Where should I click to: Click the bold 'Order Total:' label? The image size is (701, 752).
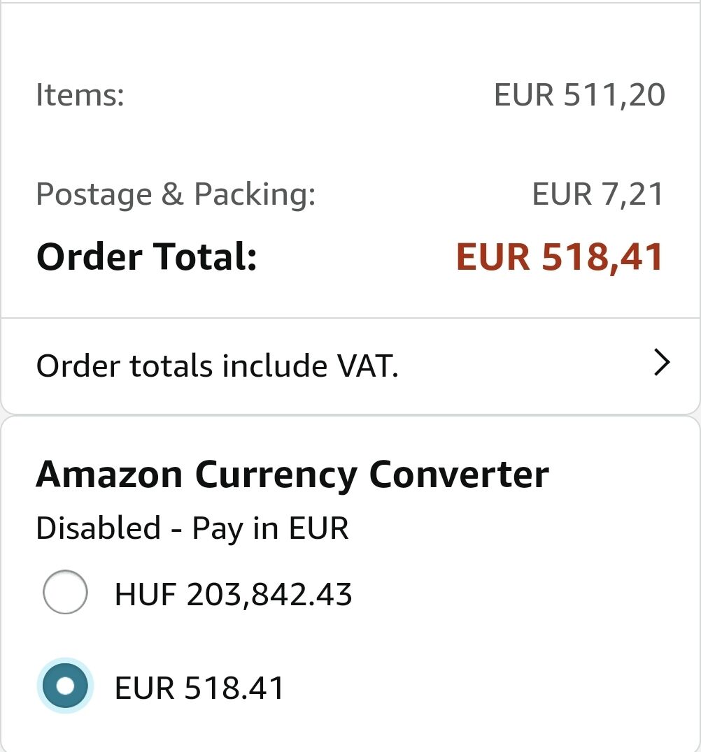147,256
